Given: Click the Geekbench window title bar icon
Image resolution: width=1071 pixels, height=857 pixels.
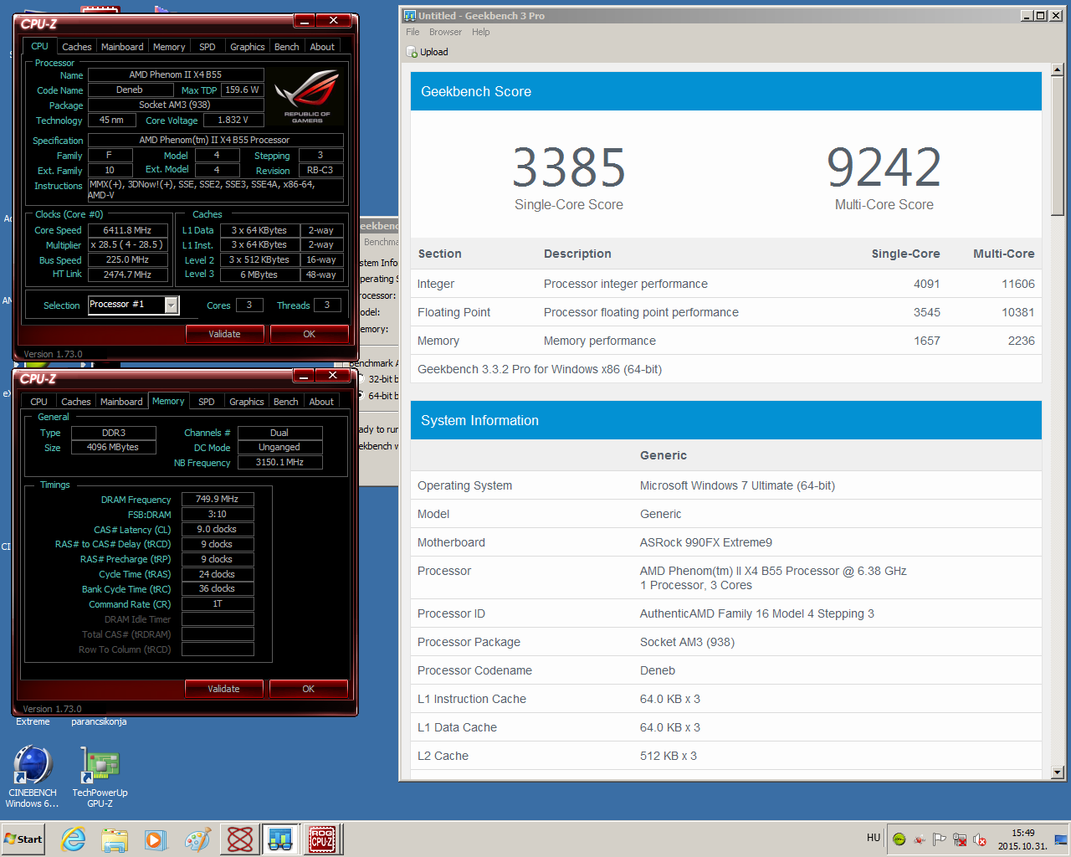Looking at the screenshot, I should (409, 15).
